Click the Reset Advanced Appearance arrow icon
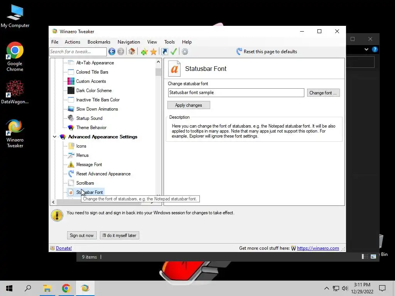Image resolution: width=395 pixels, height=296 pixels. (71, 174)
